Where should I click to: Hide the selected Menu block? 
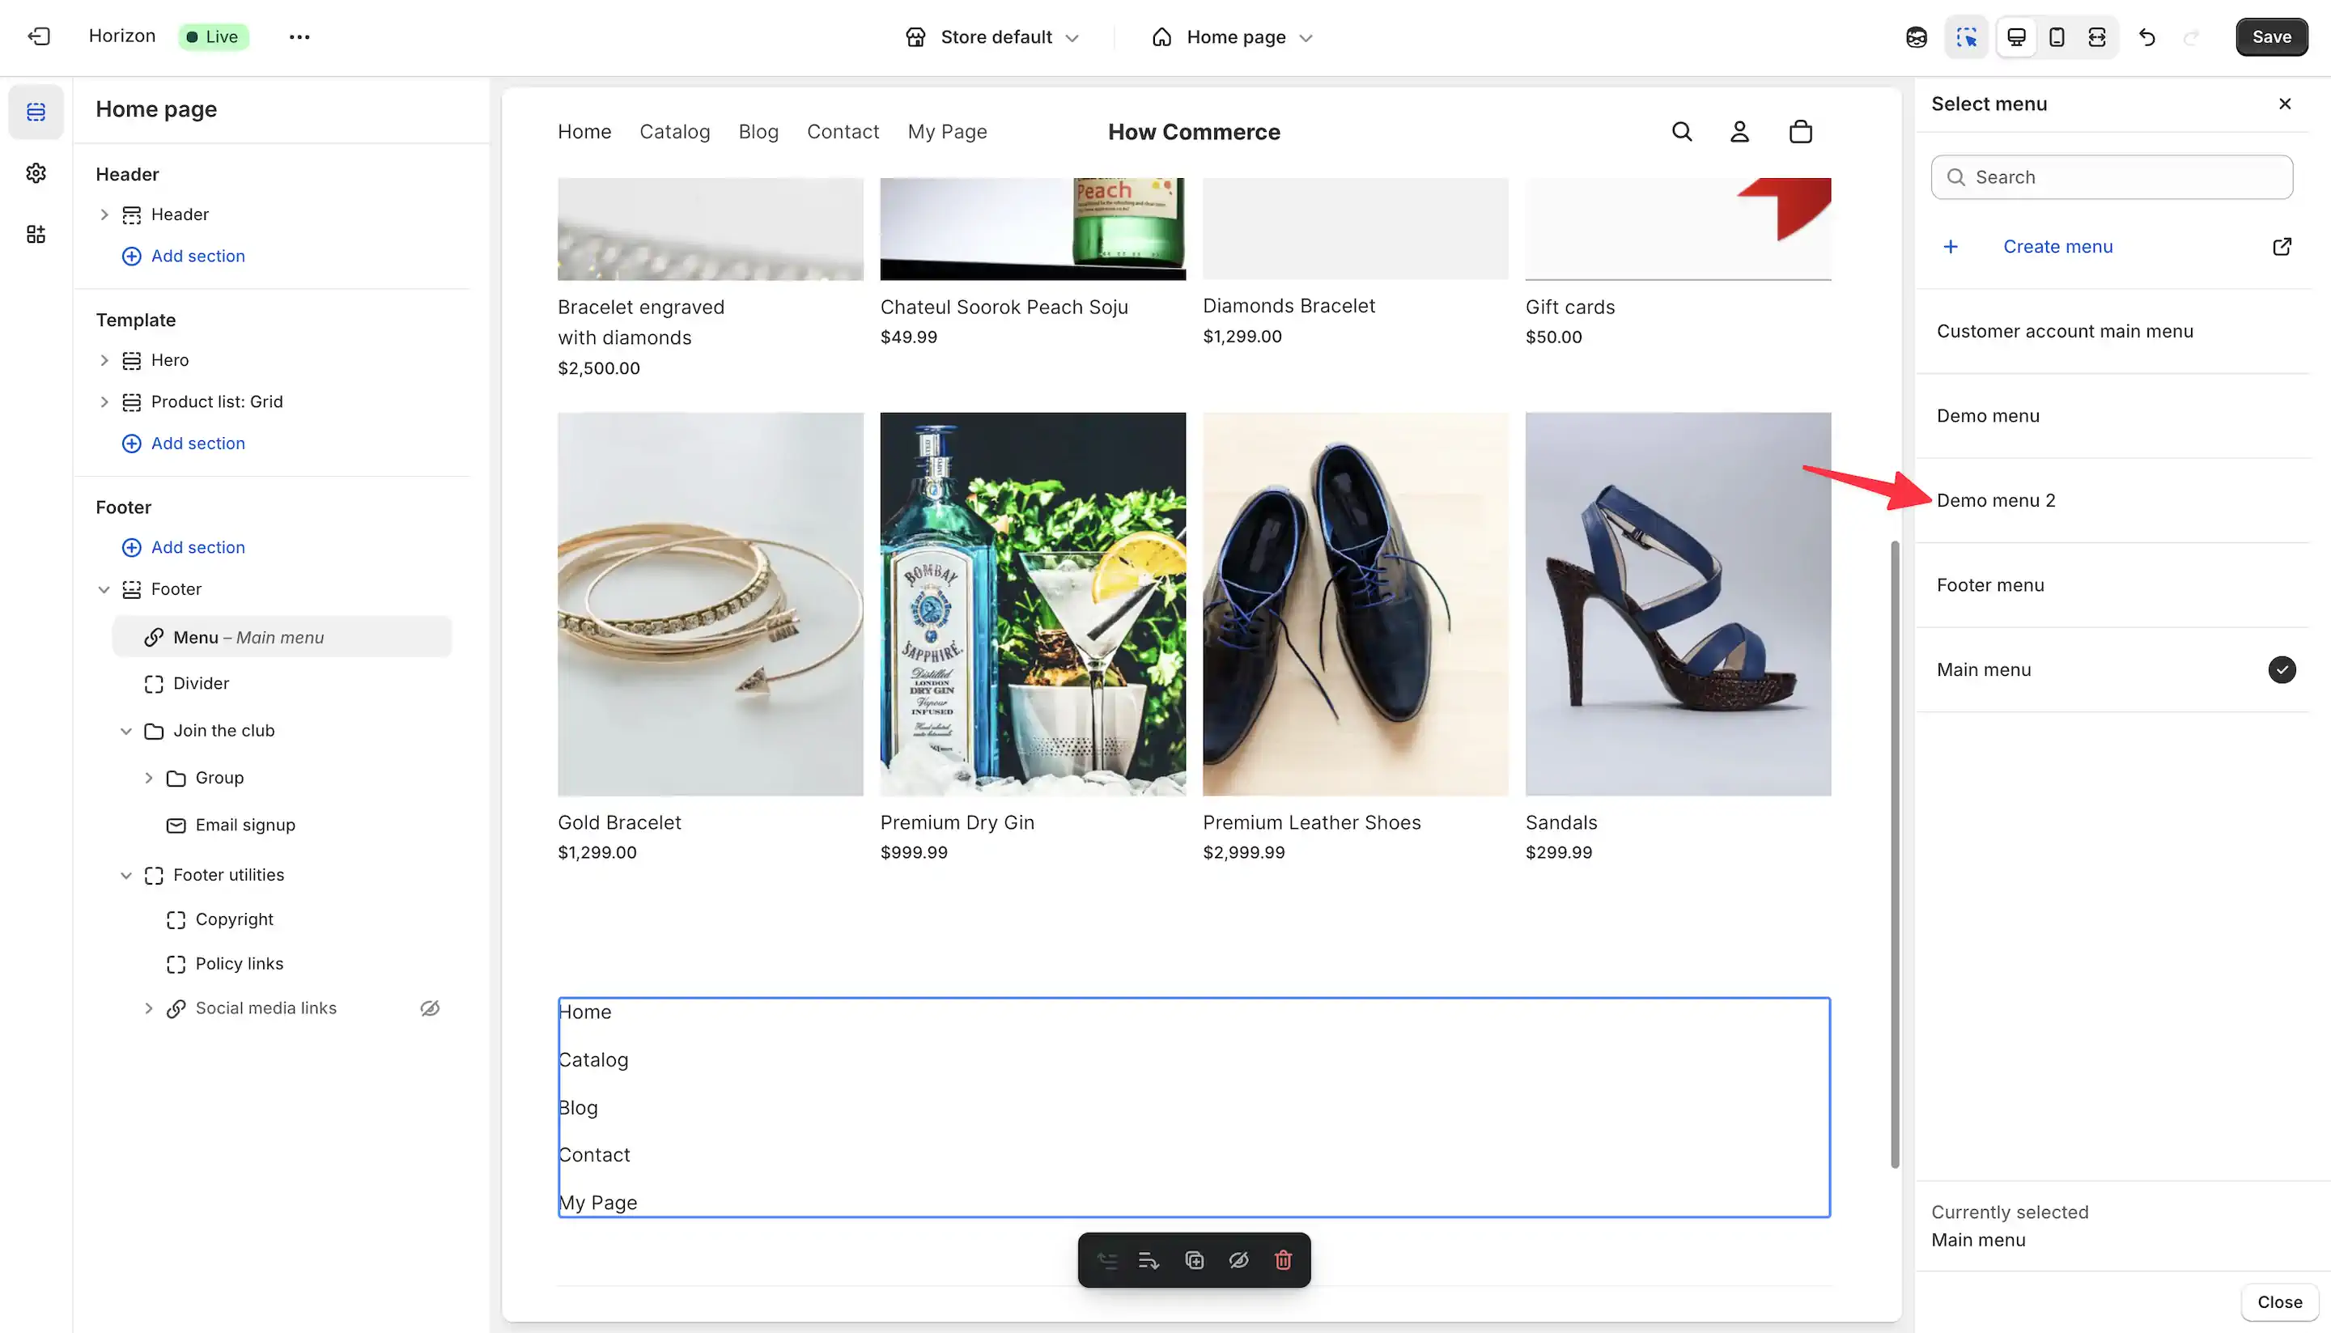pyautogui.click(x=1238, y=1261)
